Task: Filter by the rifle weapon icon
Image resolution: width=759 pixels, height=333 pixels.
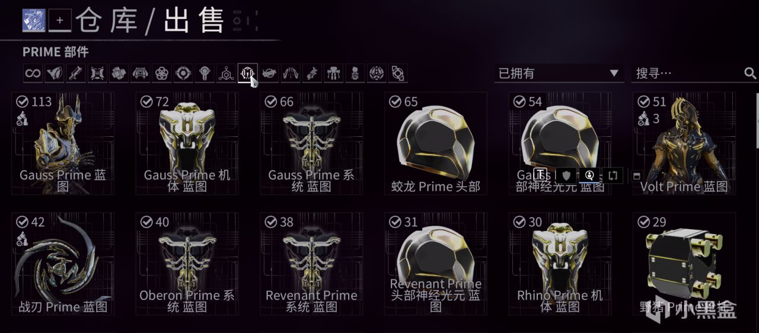Action: tap(76, 73)
